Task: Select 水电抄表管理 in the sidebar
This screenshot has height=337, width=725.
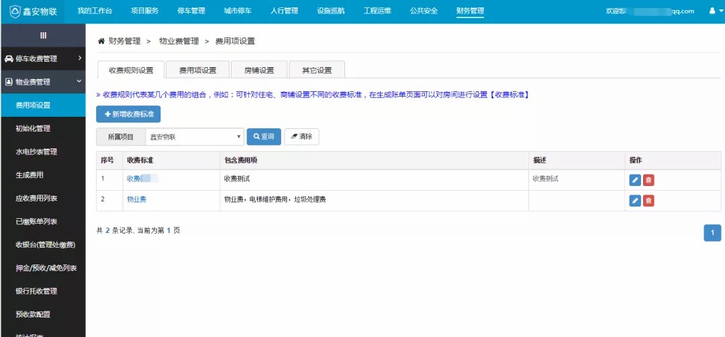Action: tap(36, 152)
